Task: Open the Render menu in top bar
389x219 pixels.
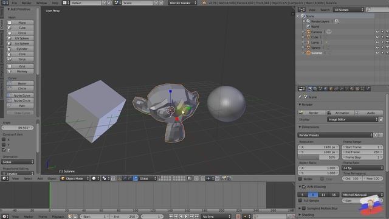Action: coord(26,3)
